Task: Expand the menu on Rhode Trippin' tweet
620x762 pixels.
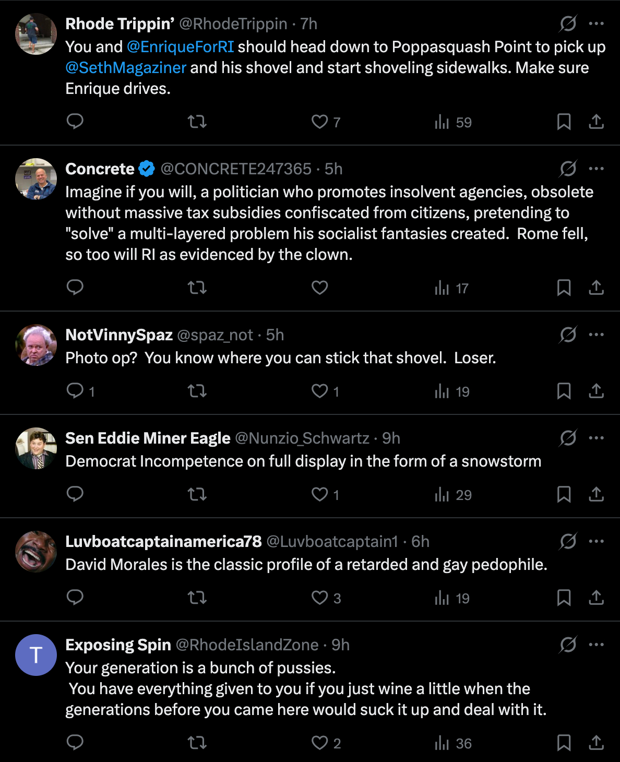Action: click(x=596, y=23)
